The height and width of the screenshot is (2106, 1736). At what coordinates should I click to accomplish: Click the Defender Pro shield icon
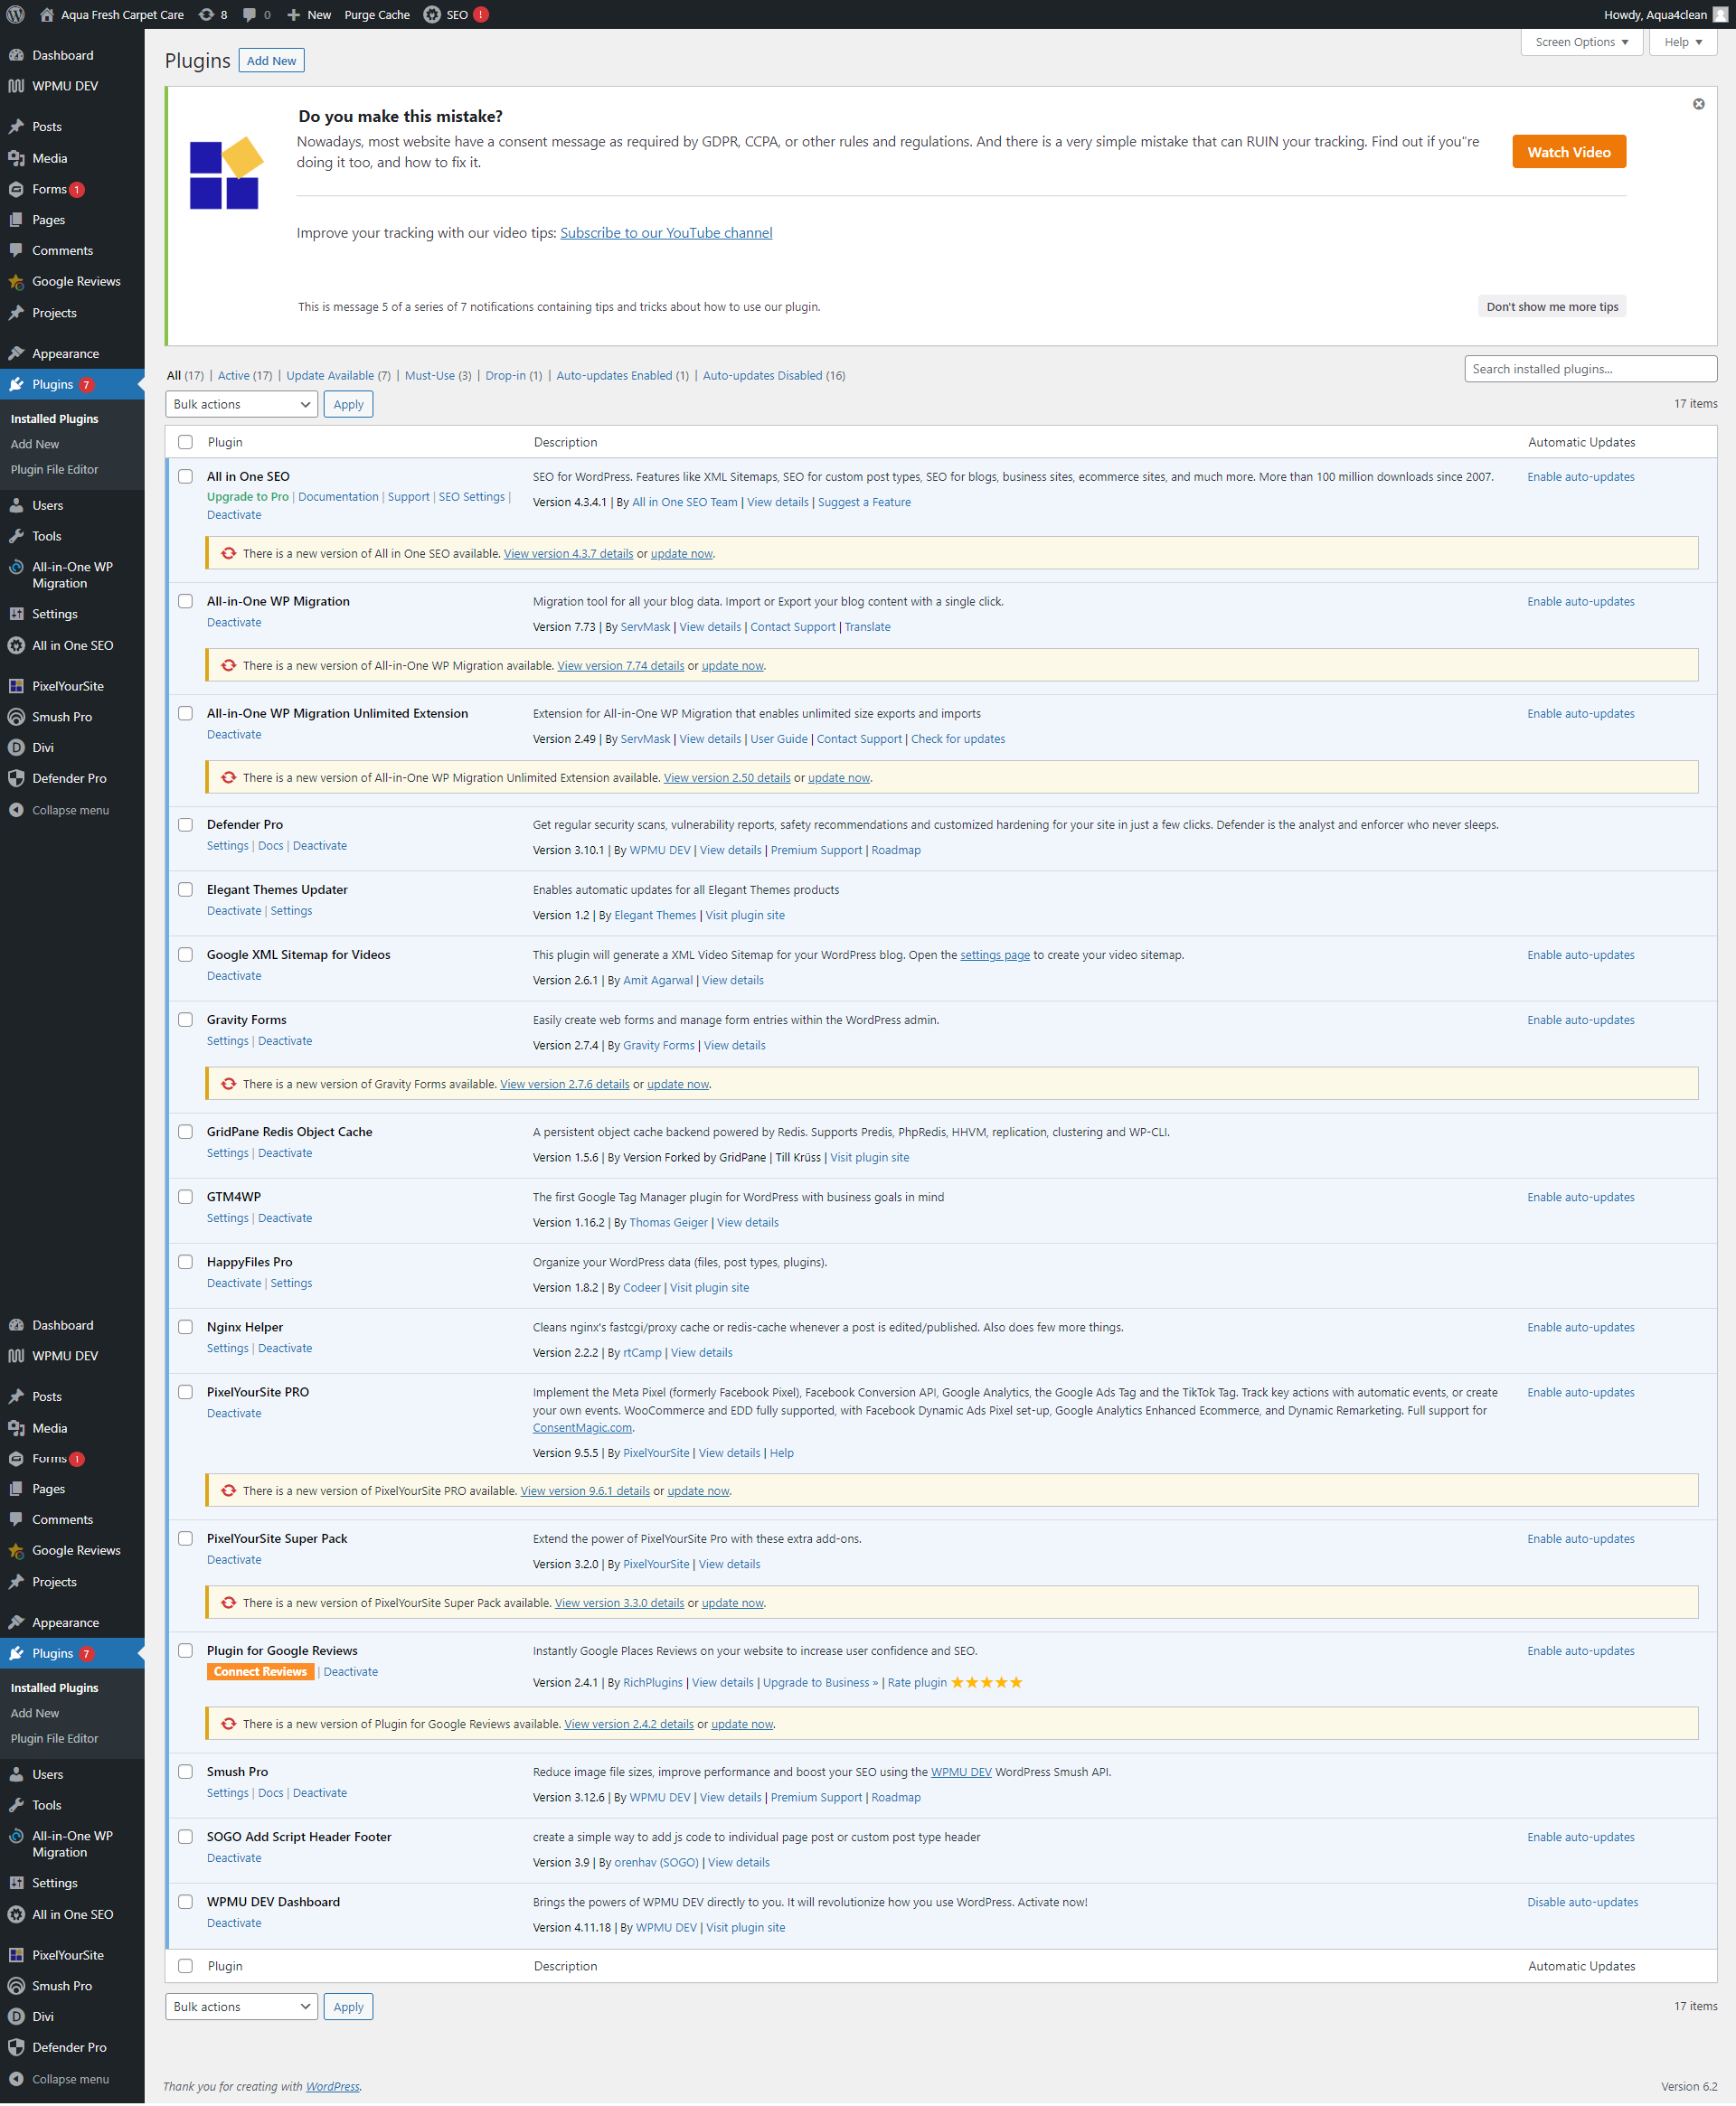(16, 778)
